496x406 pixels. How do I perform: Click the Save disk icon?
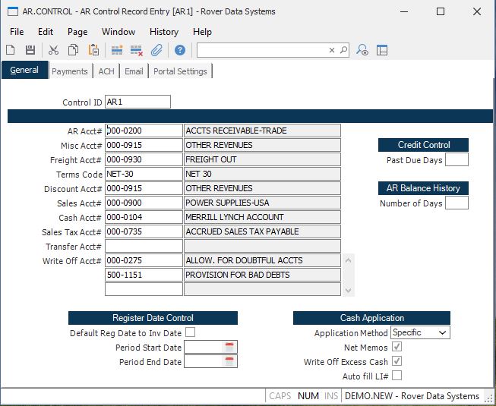tap(30, 50)
